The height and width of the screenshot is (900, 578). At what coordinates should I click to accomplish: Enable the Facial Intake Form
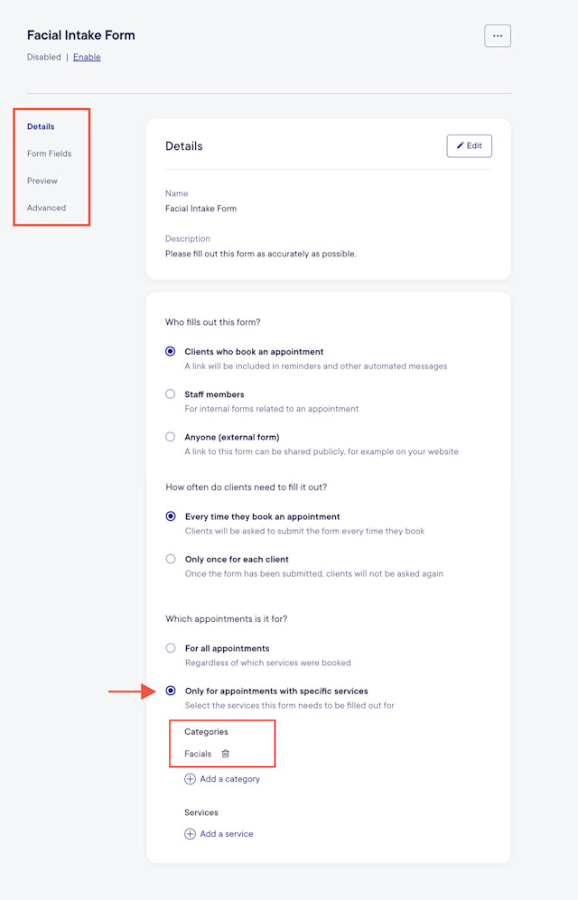[x=87, y=57]
